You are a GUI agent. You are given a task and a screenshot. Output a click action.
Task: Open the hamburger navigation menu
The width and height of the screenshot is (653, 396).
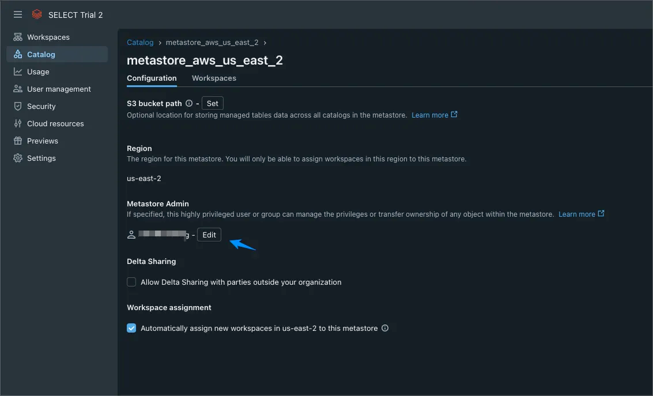tap(17, 14)
